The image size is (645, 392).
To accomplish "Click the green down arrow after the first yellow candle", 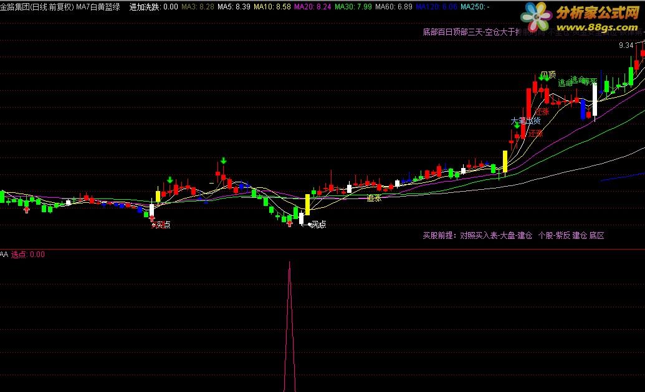I will (170, 180).
